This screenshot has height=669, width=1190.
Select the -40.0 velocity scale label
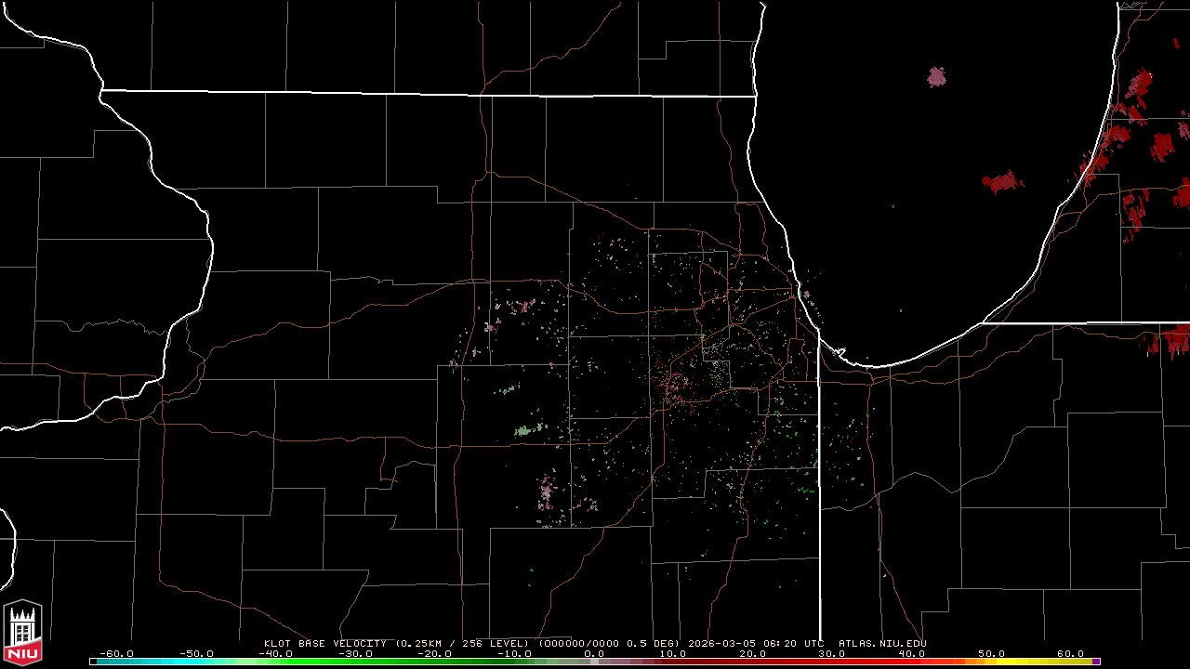coord(275,653)
